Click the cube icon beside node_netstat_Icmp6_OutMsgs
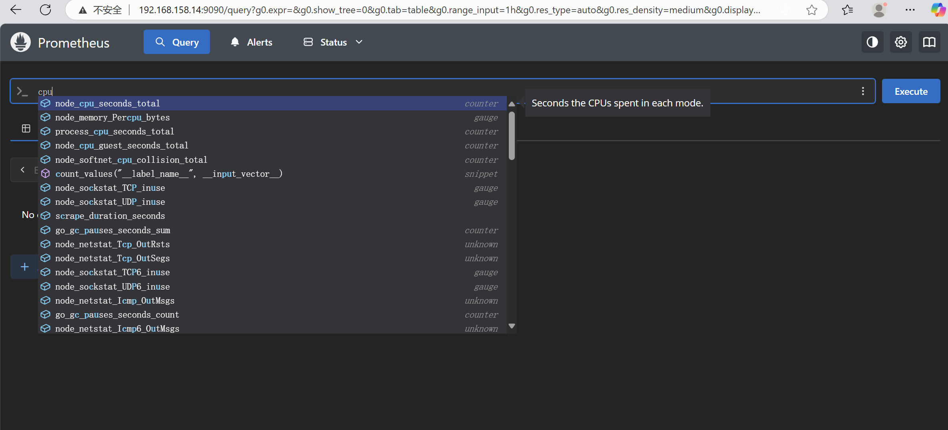 click(46, 328)
